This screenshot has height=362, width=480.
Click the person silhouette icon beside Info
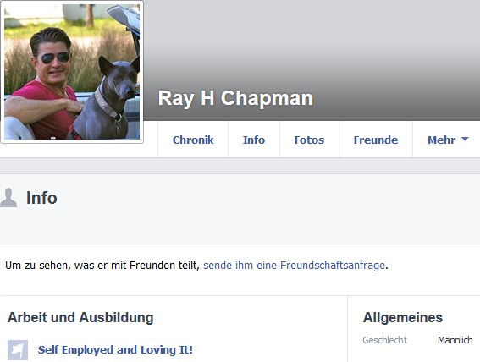tap(8, 198)
